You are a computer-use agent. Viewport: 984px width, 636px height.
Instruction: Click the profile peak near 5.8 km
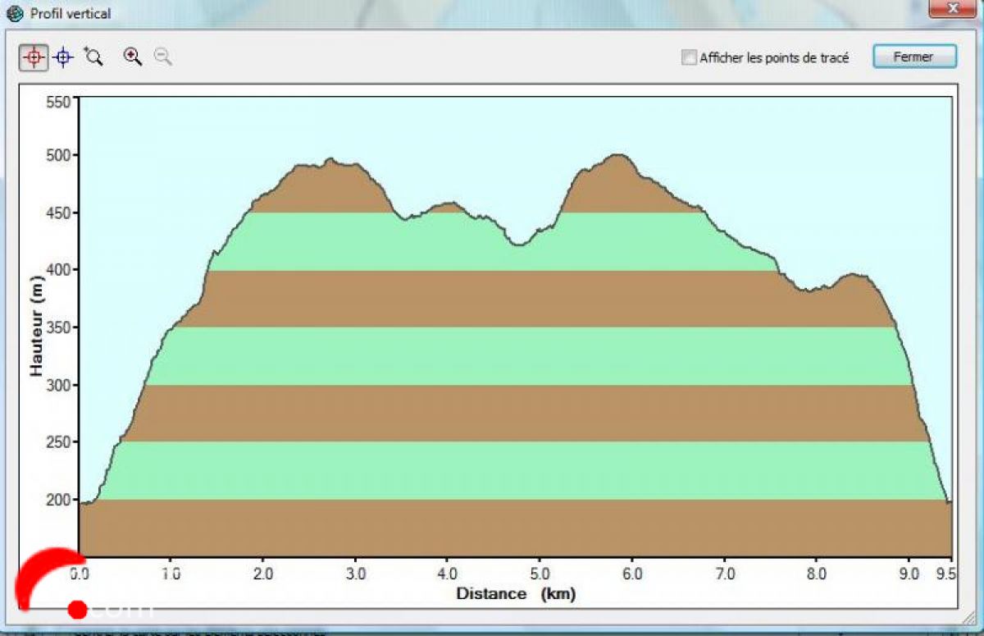tap(617, 156)
